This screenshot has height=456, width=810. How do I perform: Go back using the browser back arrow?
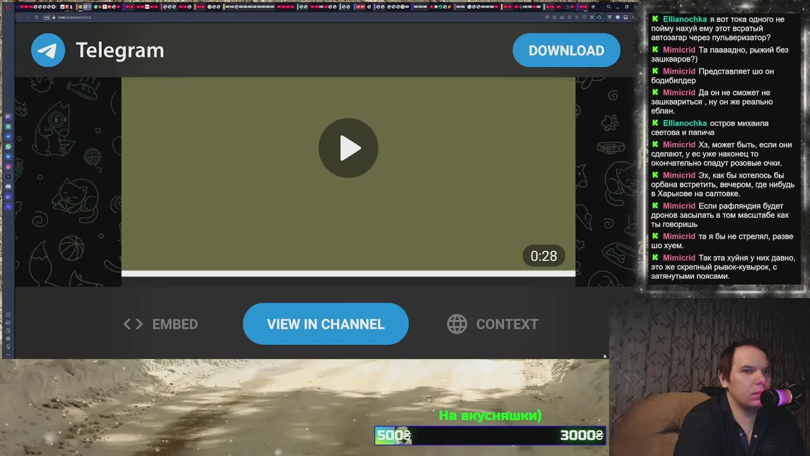pos(20,17)
